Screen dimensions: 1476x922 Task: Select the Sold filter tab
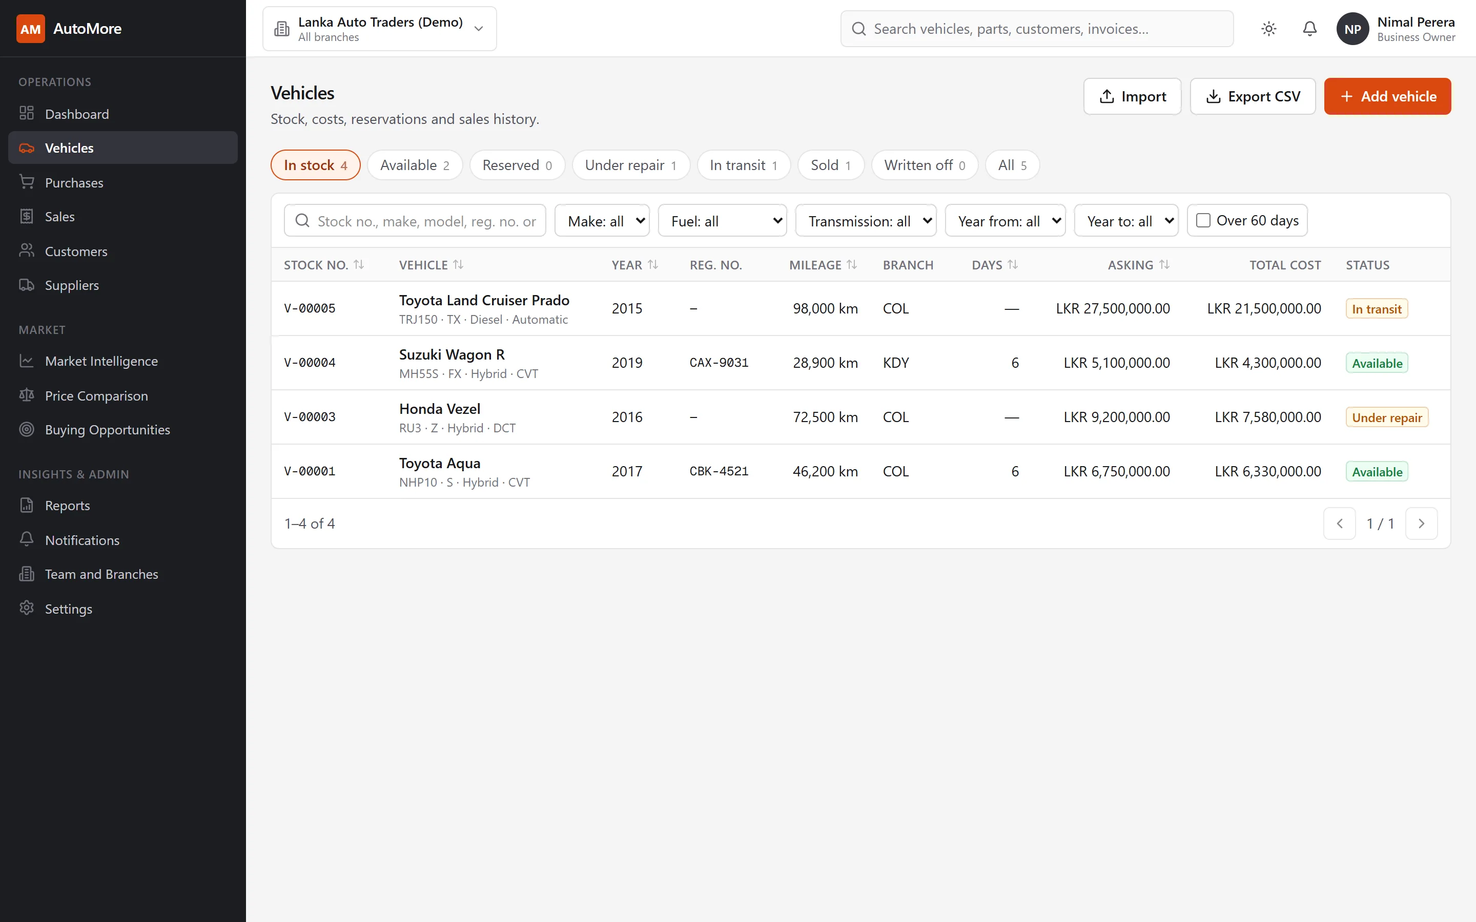coord(831,164)
